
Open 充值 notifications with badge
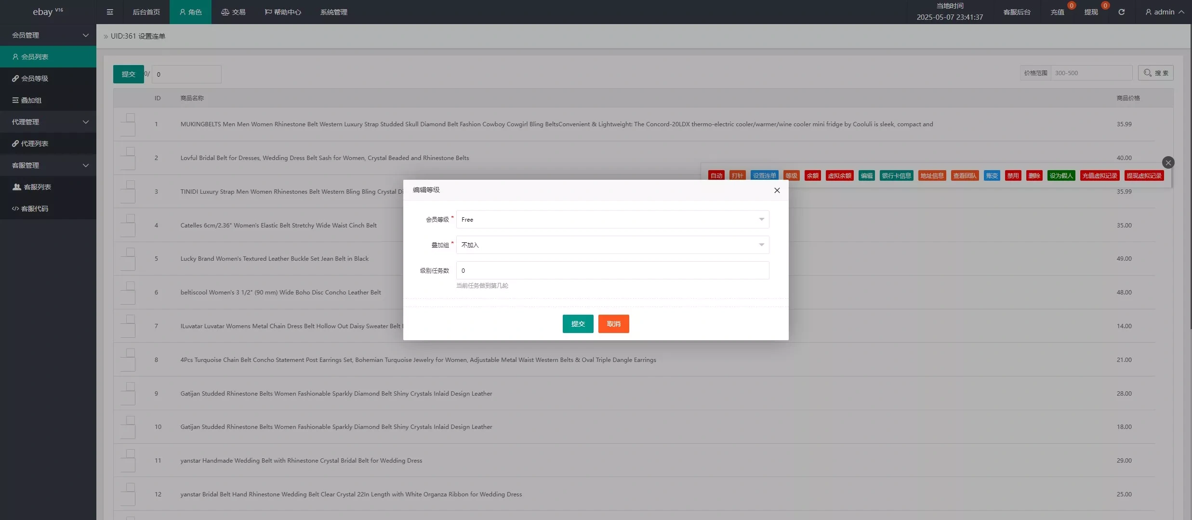tap(1058, 12)
